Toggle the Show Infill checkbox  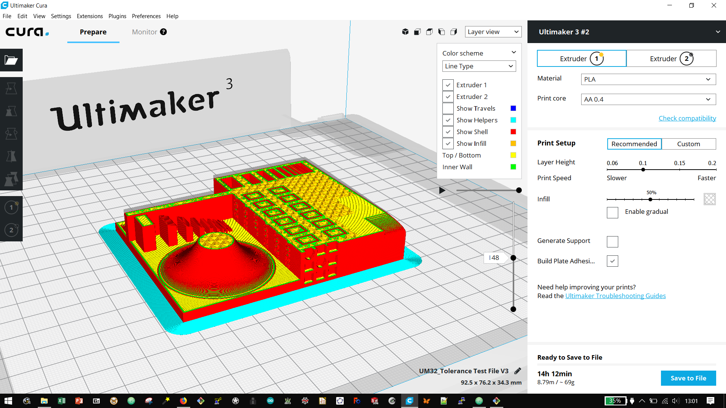(448, 144)
